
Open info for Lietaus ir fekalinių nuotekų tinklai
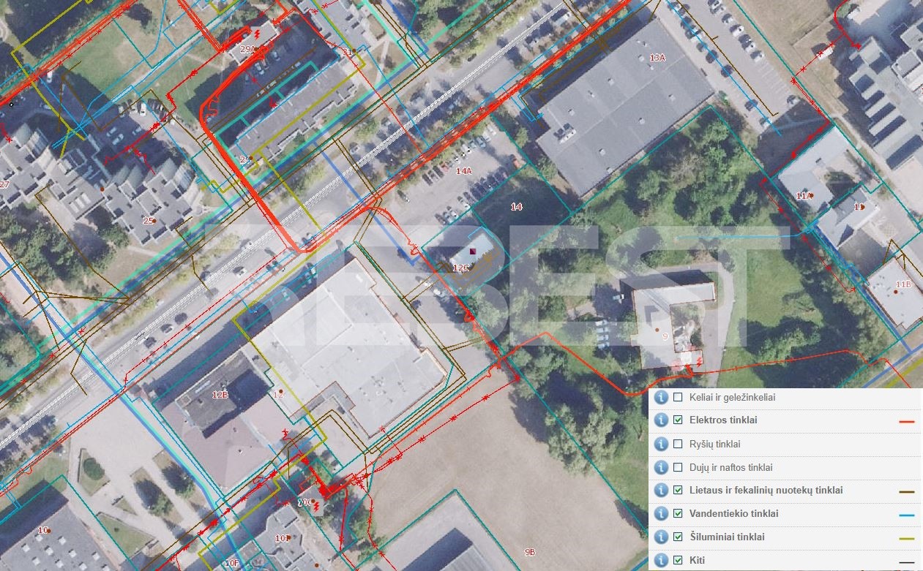coord(661,491)
